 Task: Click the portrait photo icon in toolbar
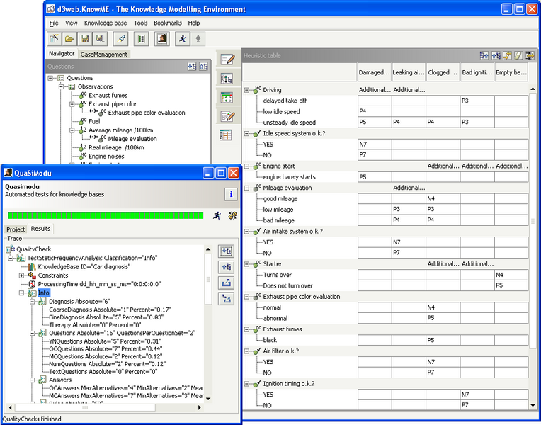[162, 39]
